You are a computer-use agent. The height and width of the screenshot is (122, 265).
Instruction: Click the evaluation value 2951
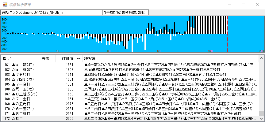(70, 113)
